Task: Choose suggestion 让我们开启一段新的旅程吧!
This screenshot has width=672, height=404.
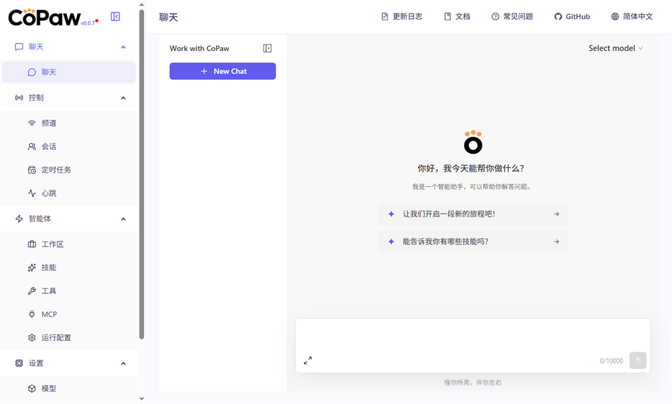Action: click(472, 214)
